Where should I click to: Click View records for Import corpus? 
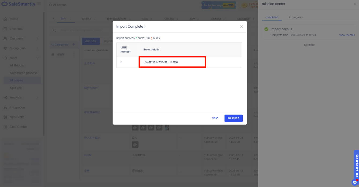(347, 35)
